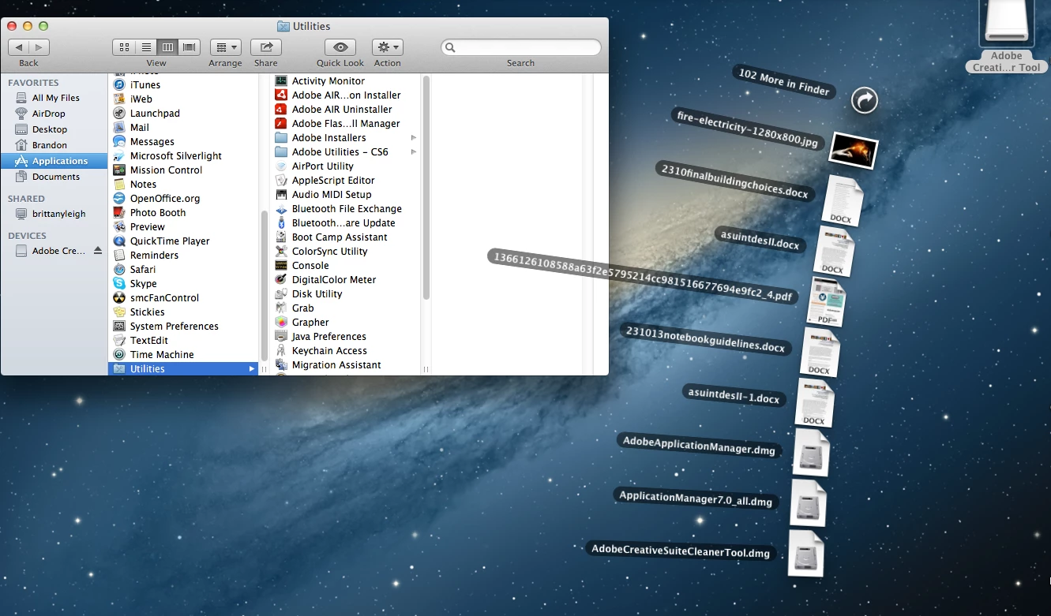Select smcFanControl icon
Viewport: 1051px width, 616px height.
(119, 297)
